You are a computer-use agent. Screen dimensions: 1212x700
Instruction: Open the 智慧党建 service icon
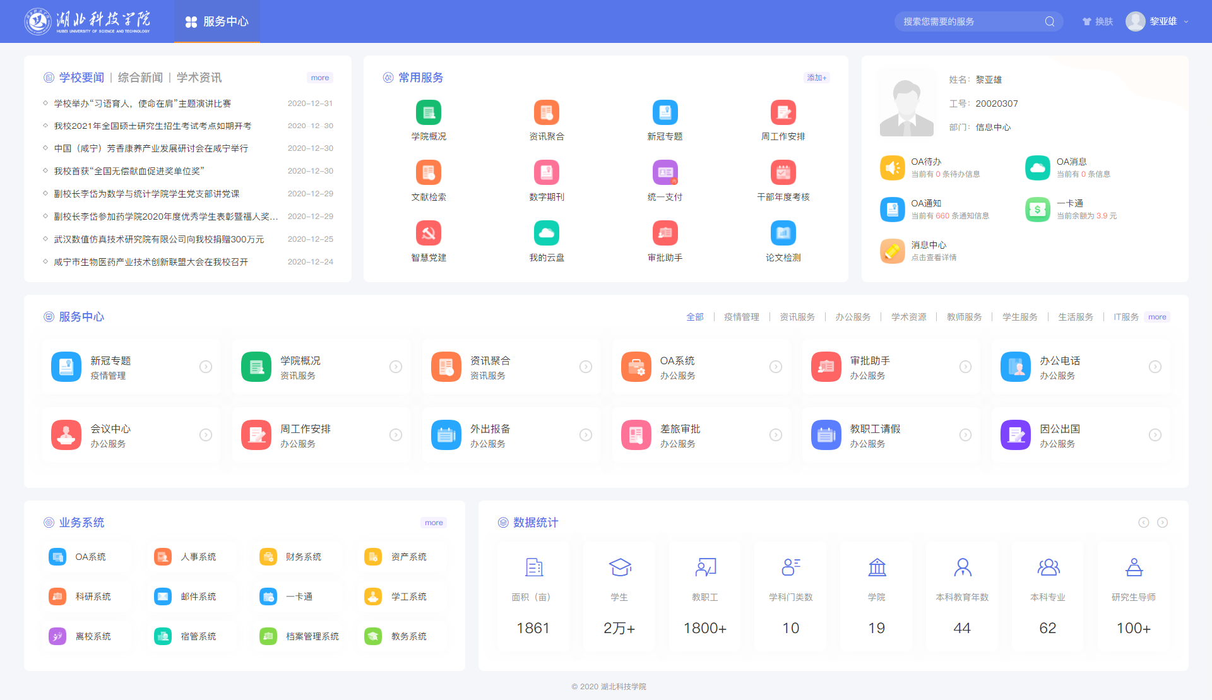428,234
